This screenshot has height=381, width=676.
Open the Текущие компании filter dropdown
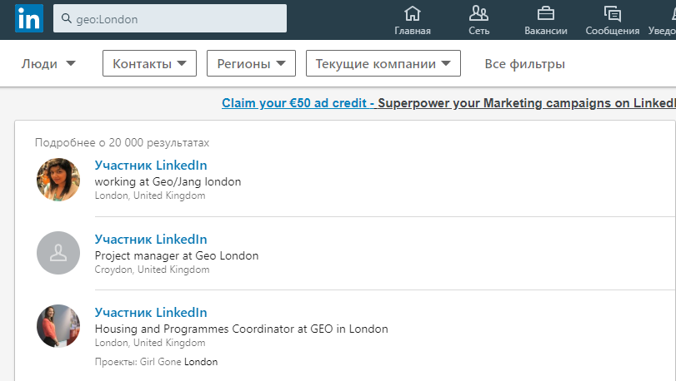click(383, 64)
